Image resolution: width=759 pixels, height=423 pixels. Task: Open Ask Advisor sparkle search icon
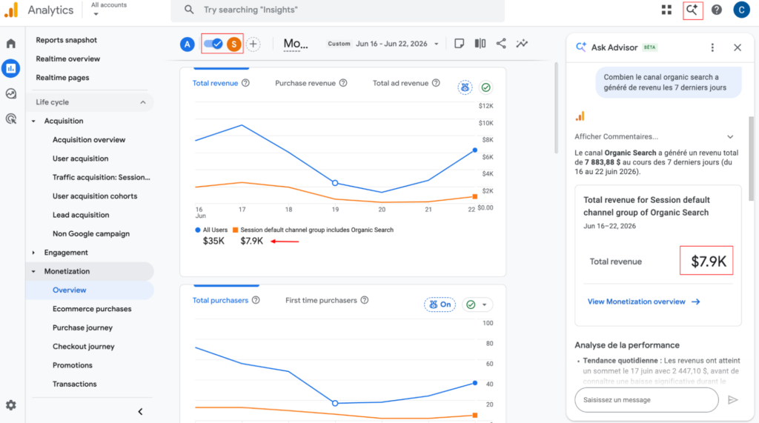pyautogui.click(x=692, y=10)
